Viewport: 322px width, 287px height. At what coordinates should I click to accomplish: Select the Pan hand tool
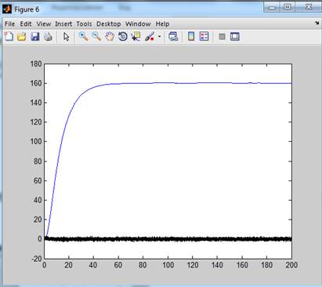tap(110, 37)
